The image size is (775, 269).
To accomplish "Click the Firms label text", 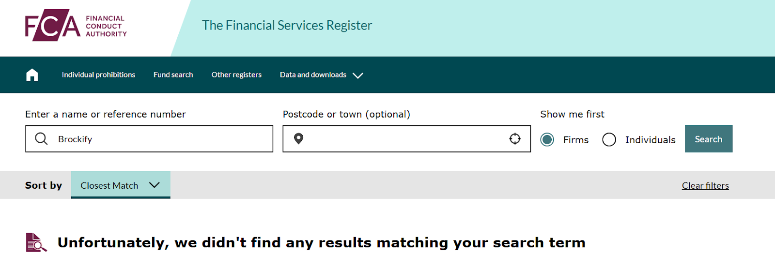I will (576, 140).
